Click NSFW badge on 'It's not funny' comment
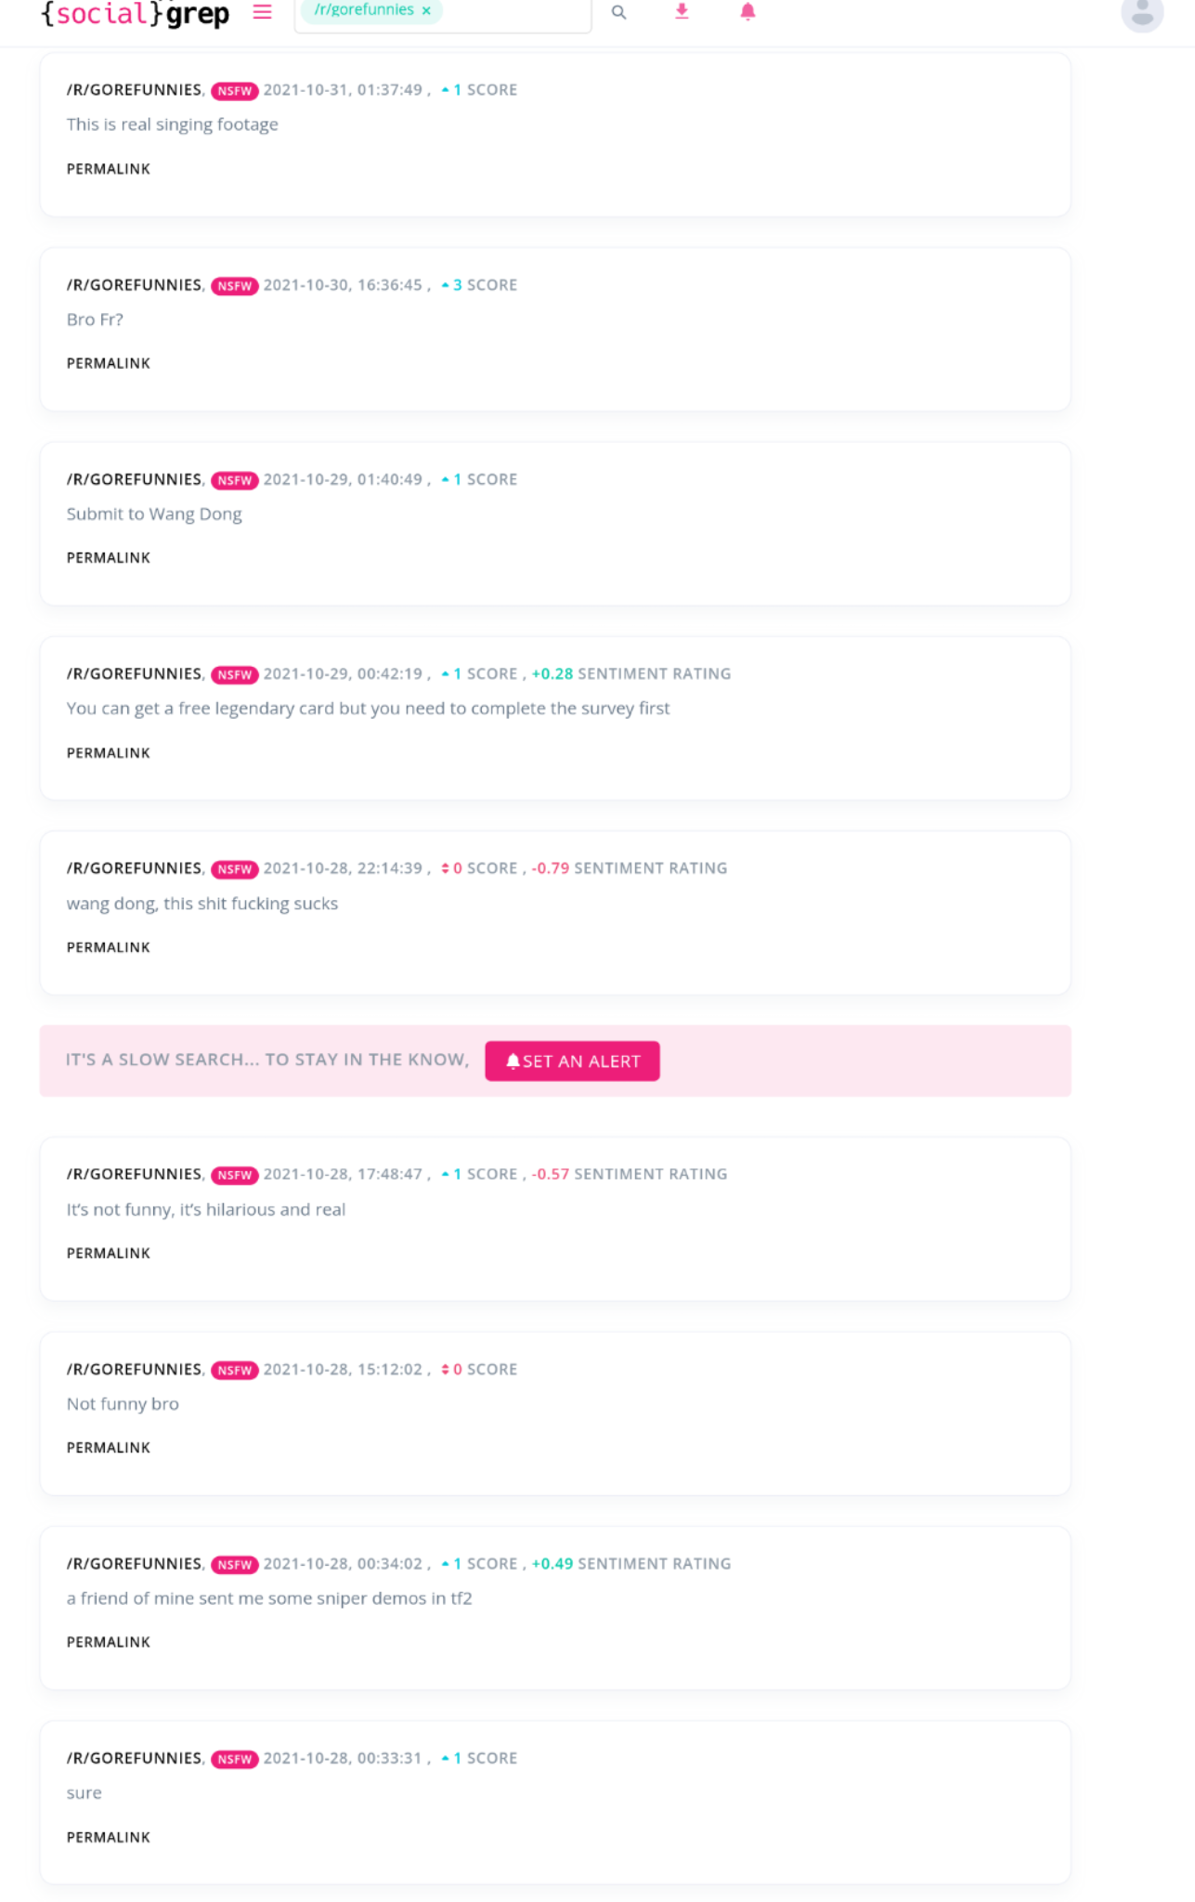Viewport: 1195px width, 1902px height. [x=234, y=1175]
